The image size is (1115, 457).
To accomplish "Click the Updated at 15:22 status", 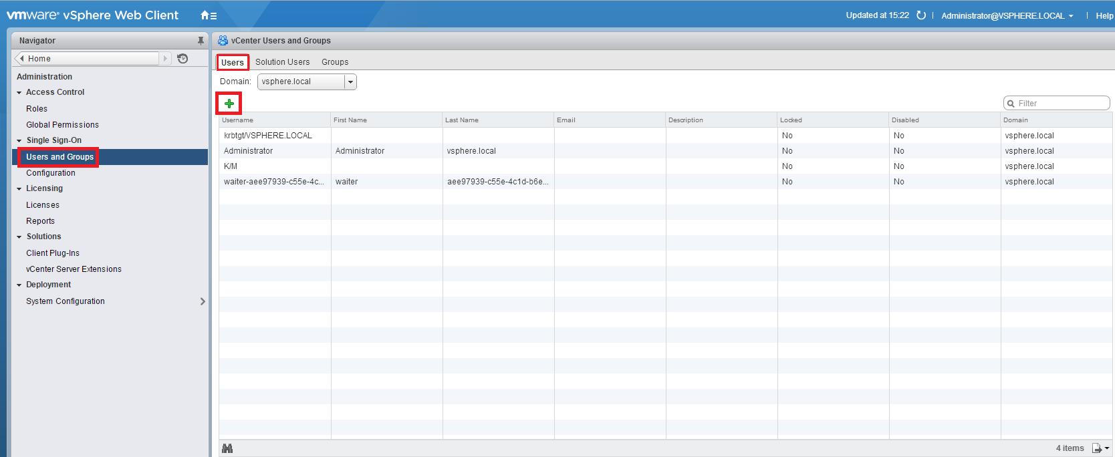I will click(x=877, y=15).
